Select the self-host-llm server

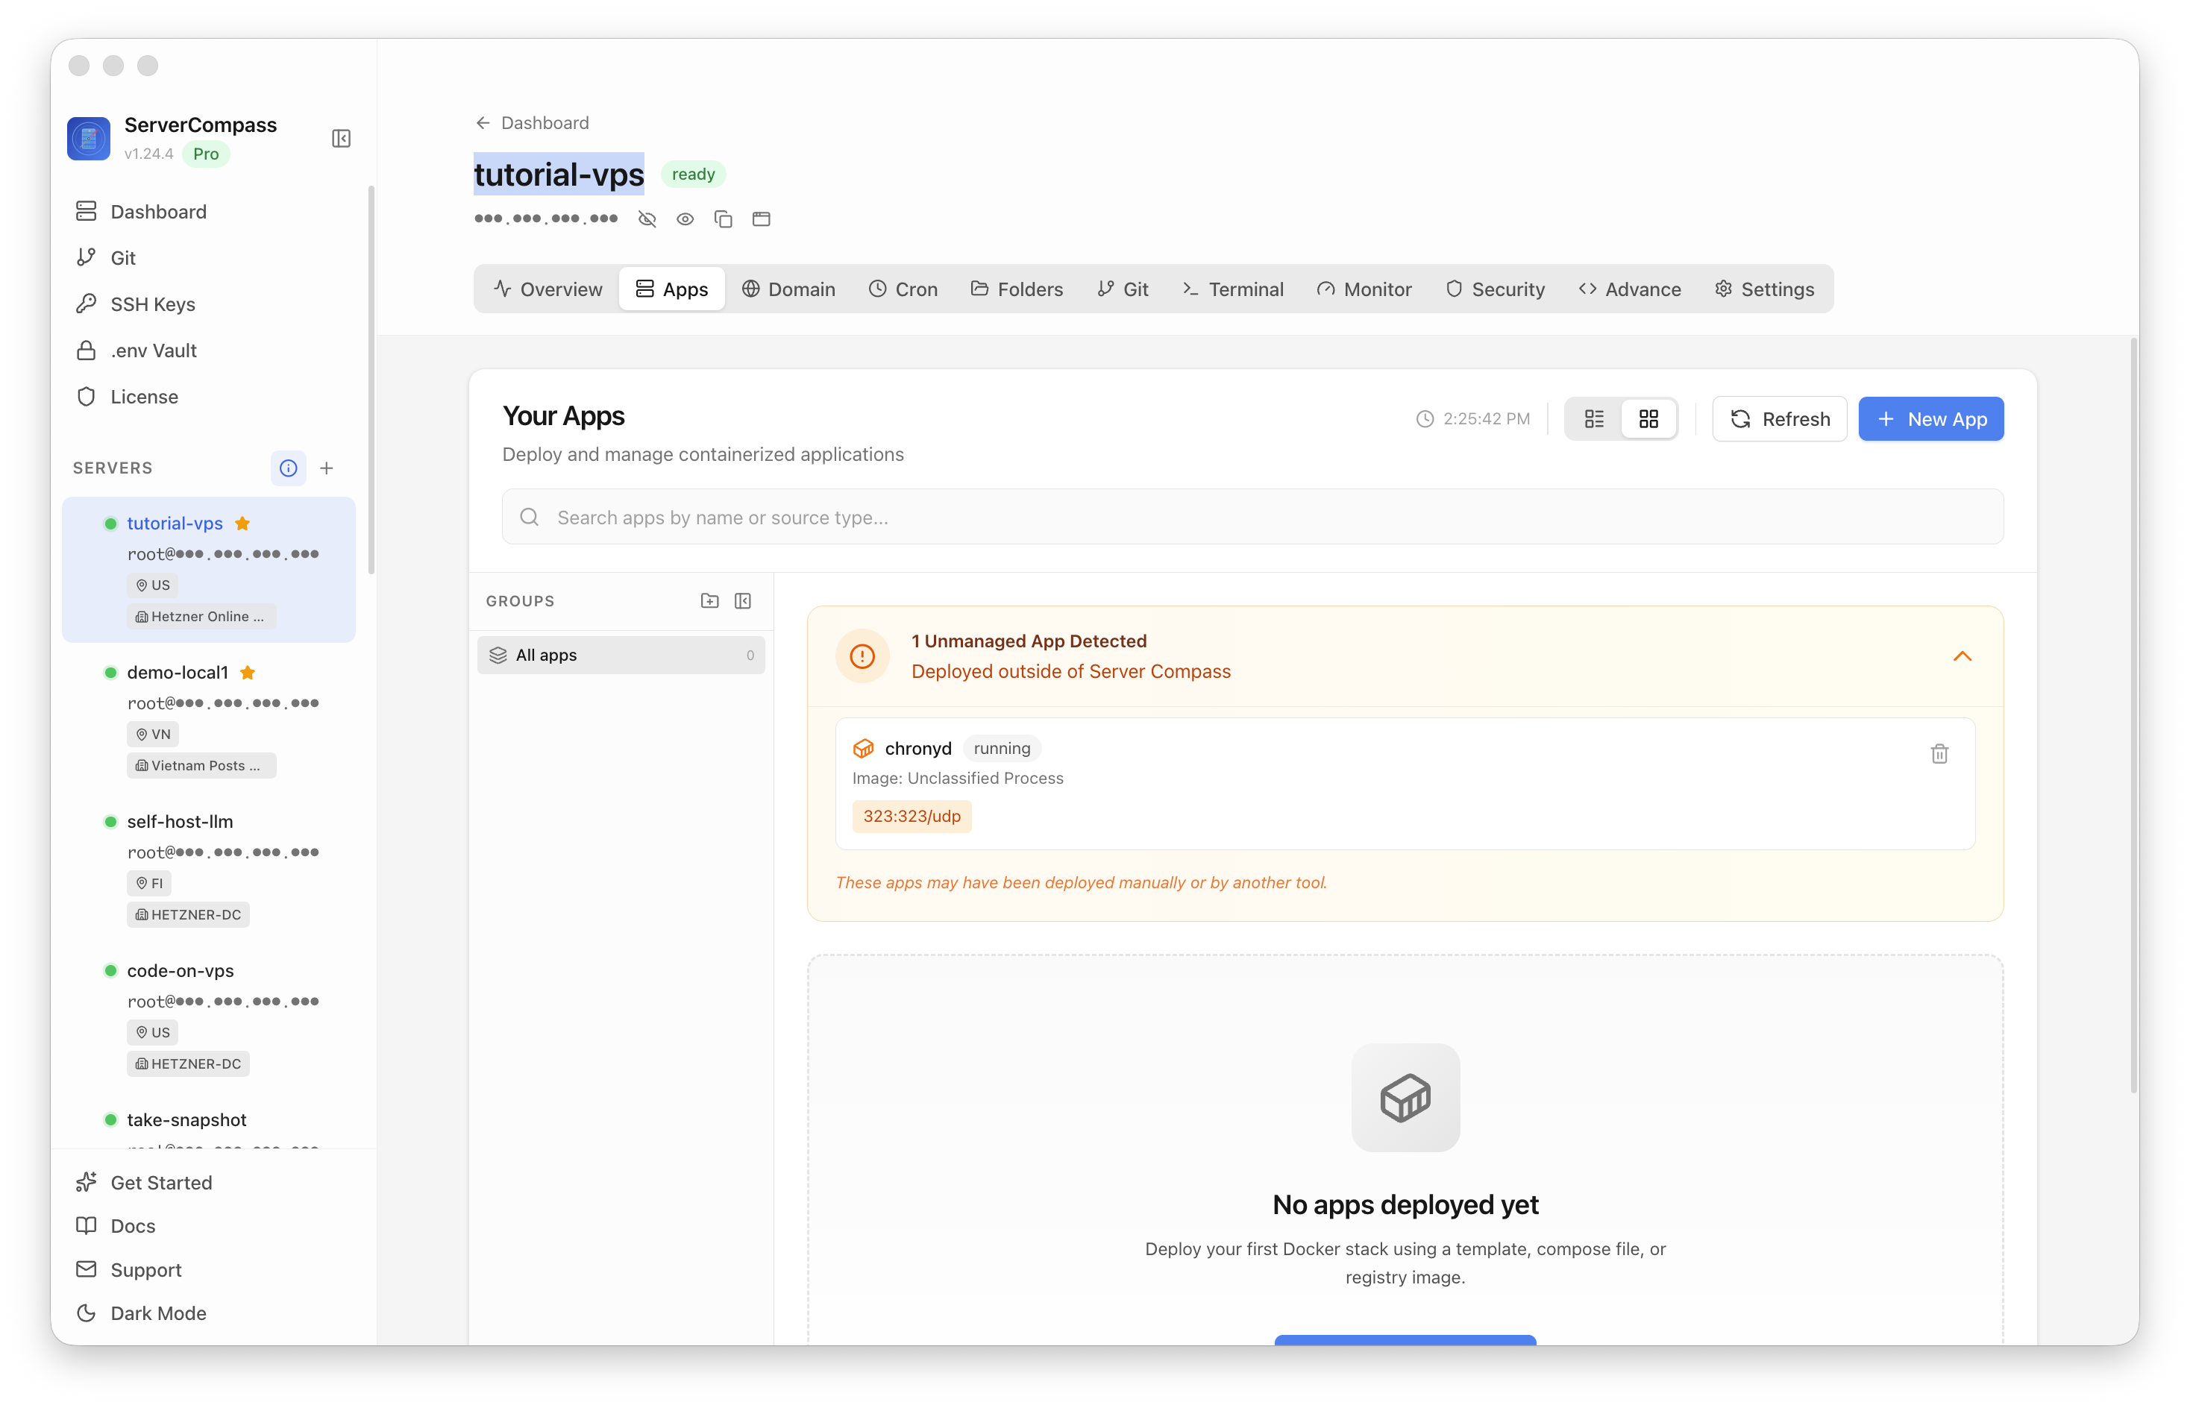[209, 867]
